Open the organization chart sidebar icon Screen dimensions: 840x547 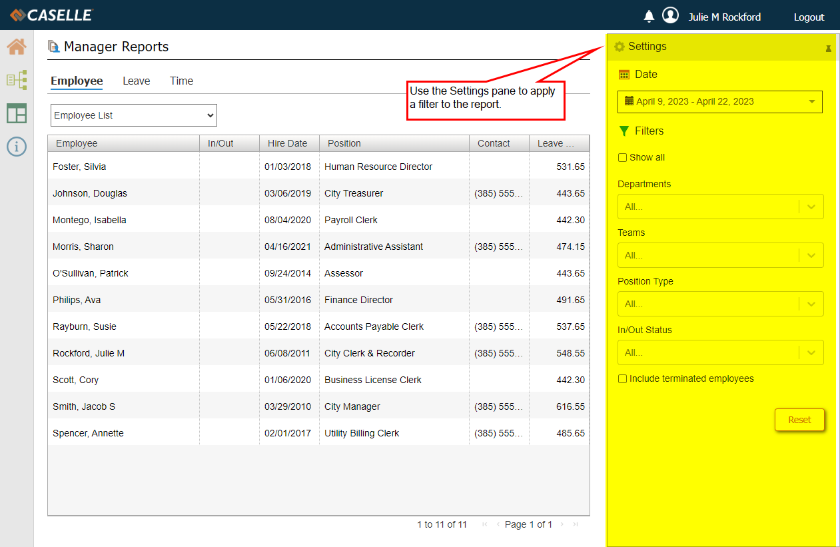click(17, 81)
